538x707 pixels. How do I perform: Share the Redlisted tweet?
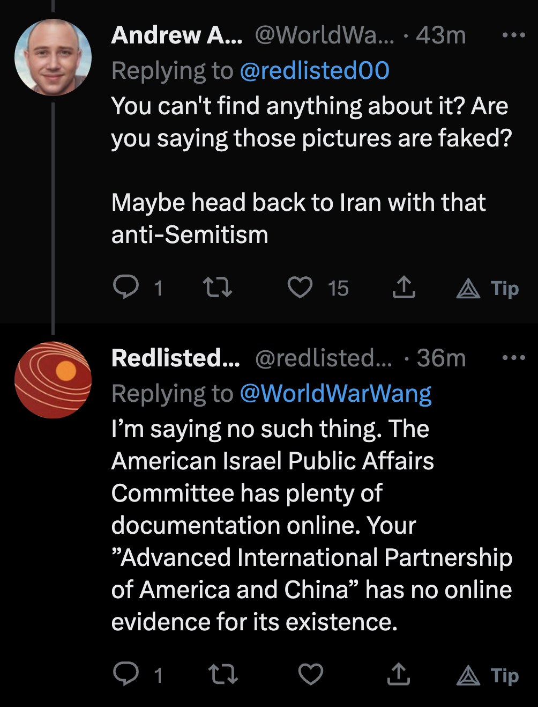(398, 674)
